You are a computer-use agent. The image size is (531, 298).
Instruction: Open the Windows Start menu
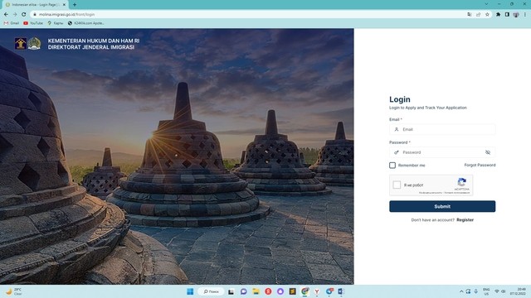click(x=190, y=291)
